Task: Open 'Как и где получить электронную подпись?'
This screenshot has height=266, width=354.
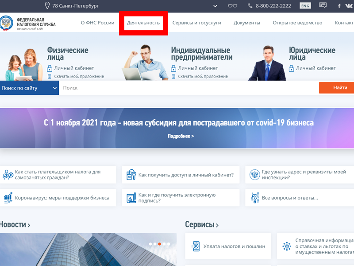Action: pos(177,198)
